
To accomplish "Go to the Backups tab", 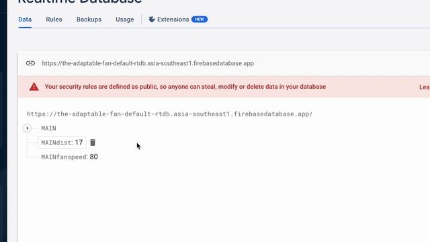I will click(89, 19).
